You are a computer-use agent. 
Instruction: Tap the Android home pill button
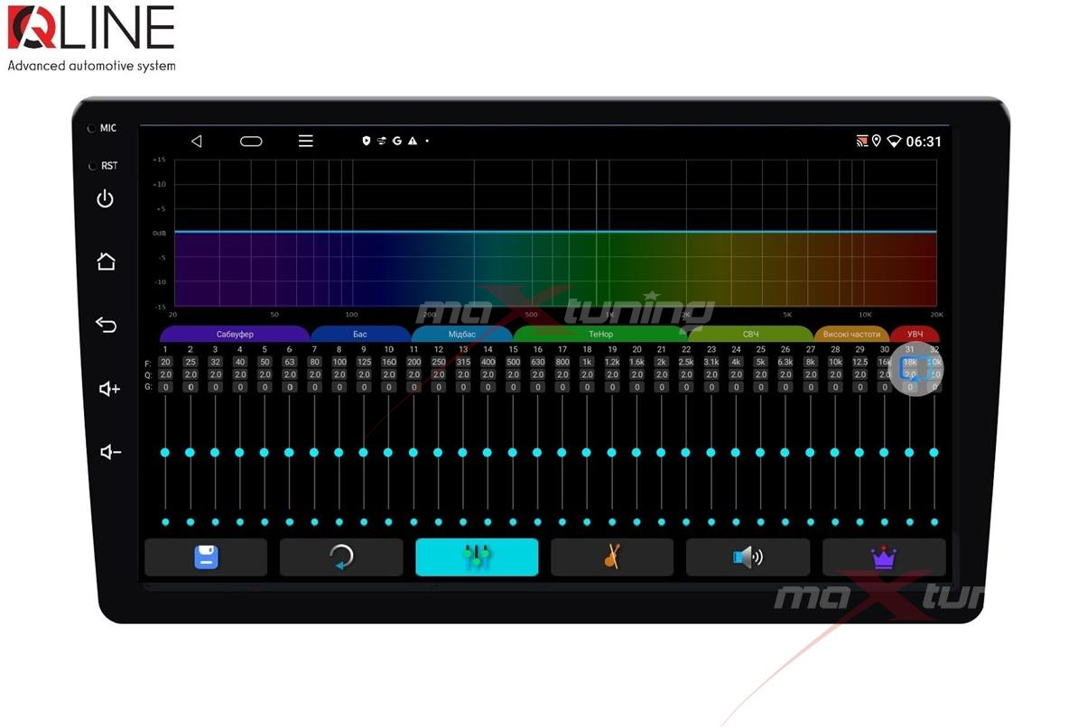point(251,142)
